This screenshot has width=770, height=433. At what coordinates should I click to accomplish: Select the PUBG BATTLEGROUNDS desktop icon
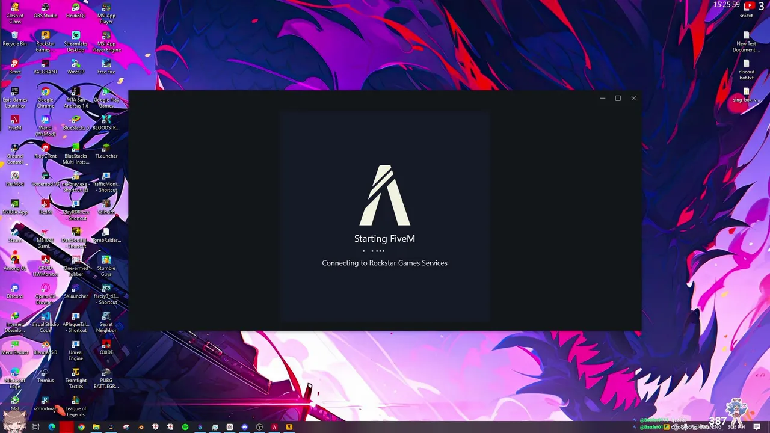pyautogui.click(x=106, y=378)
